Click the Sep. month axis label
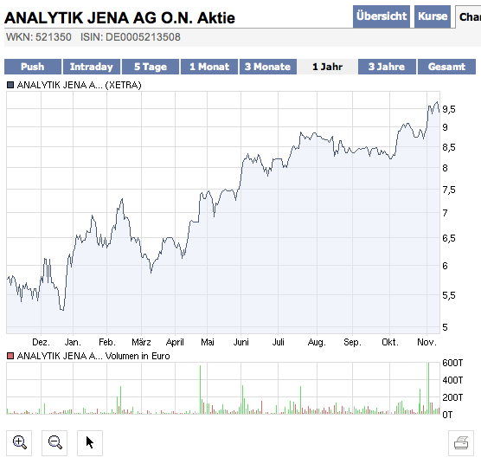This screenshot has height=464, width=481. pos(352,342)
